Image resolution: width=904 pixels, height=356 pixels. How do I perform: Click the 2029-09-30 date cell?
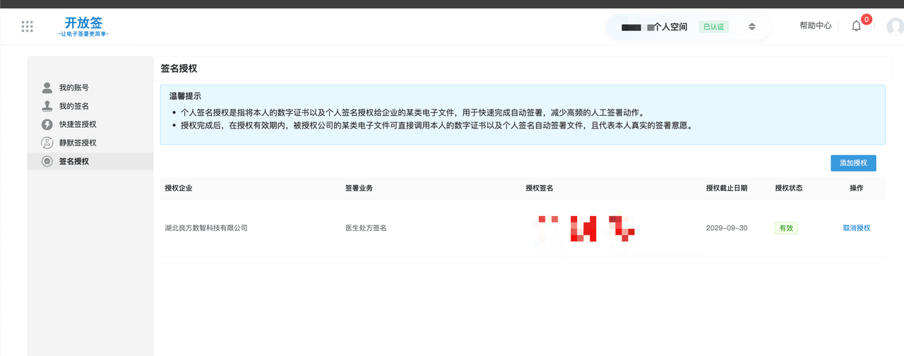click(x=727, y=228)
